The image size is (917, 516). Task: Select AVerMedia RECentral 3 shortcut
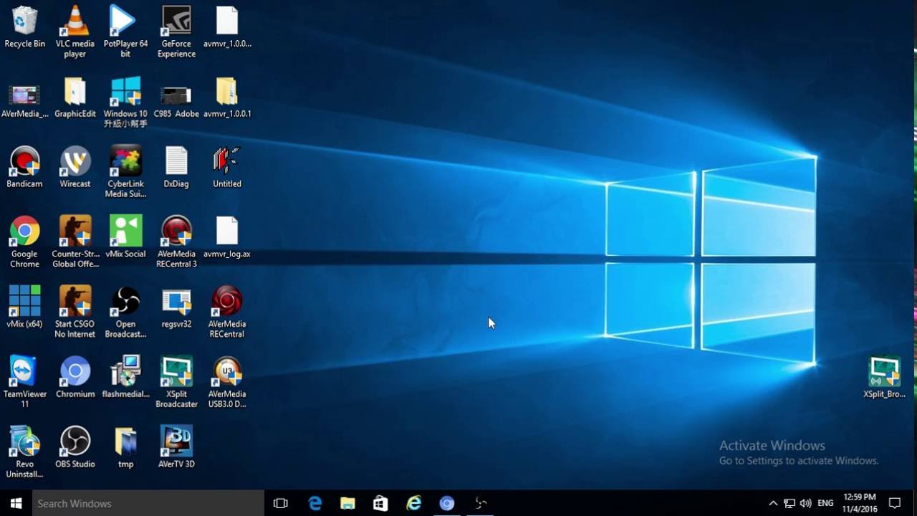pos(176,242)
